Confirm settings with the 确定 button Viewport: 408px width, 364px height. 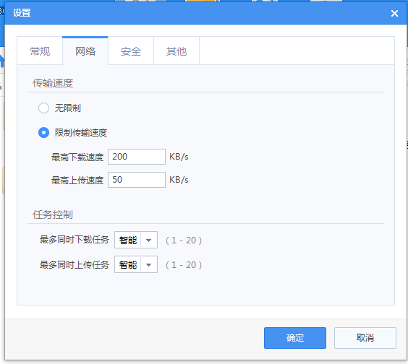295,338
